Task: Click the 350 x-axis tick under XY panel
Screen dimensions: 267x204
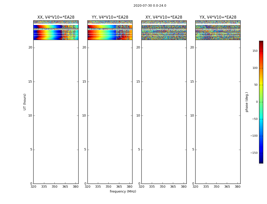Action: point(162,187)
